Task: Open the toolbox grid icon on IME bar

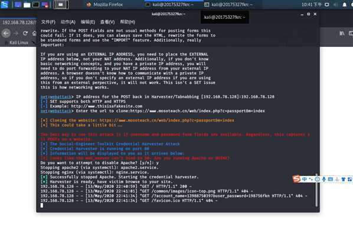Action: point(349,179)
